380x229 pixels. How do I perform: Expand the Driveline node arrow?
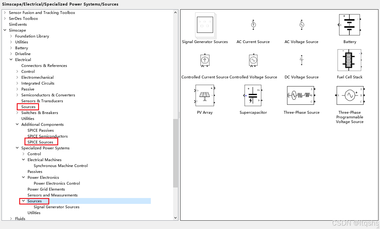click(11, 54)
